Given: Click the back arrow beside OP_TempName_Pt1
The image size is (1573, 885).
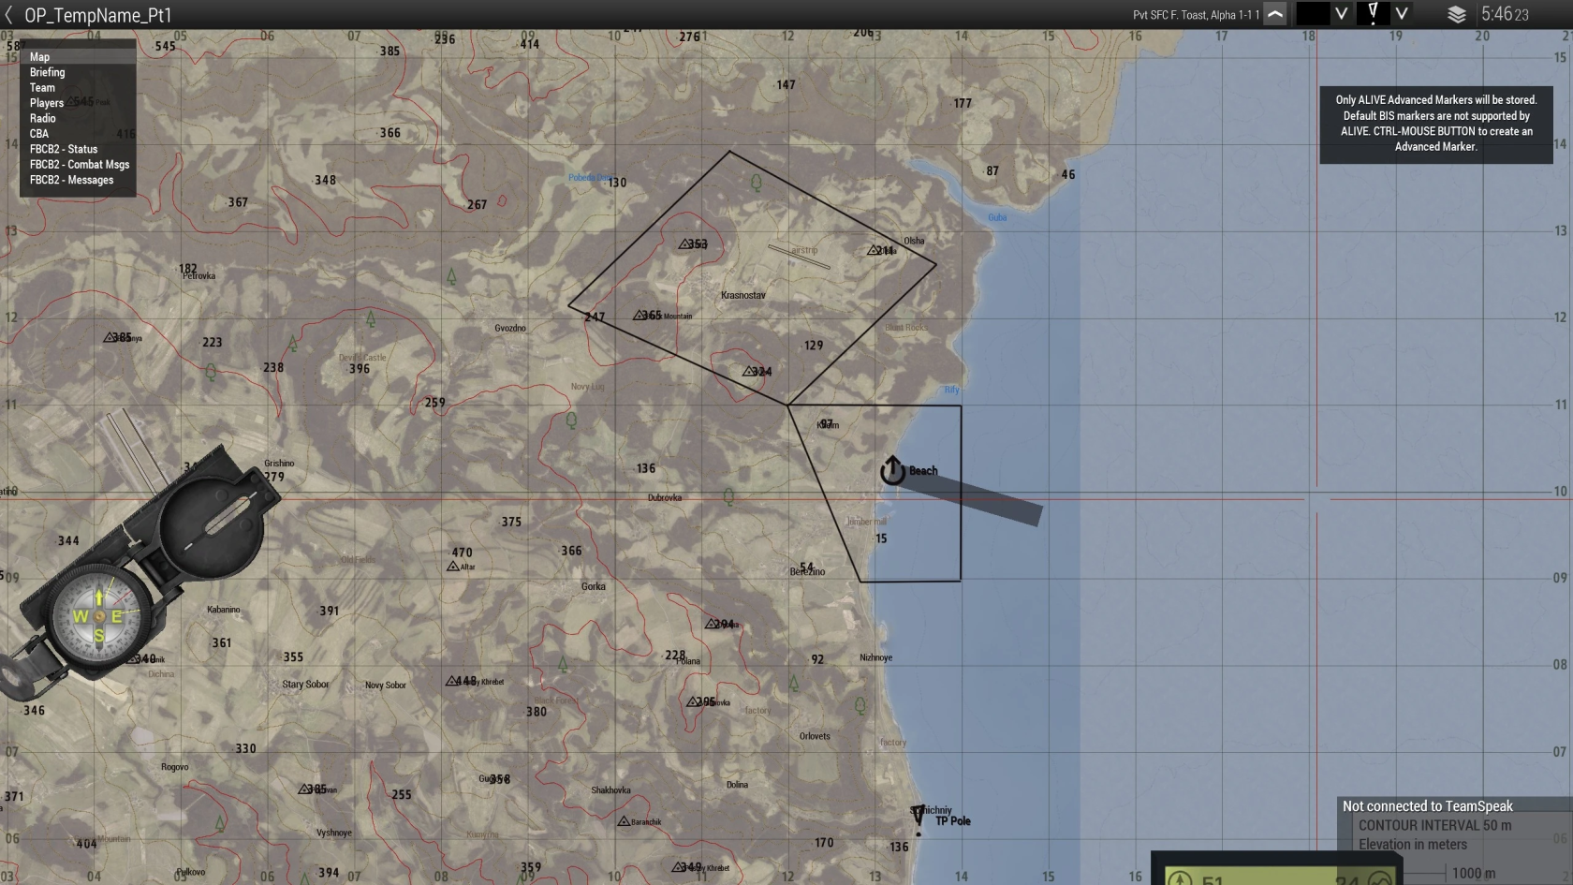Looking at the screenshot, I should [x=9, y=15].
